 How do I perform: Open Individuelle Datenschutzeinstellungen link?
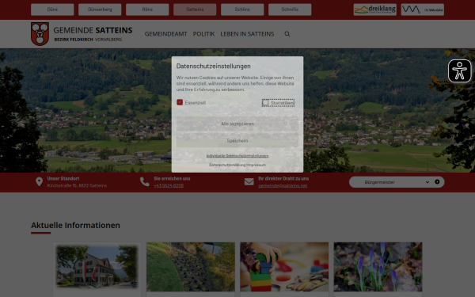tap(237, 156)
